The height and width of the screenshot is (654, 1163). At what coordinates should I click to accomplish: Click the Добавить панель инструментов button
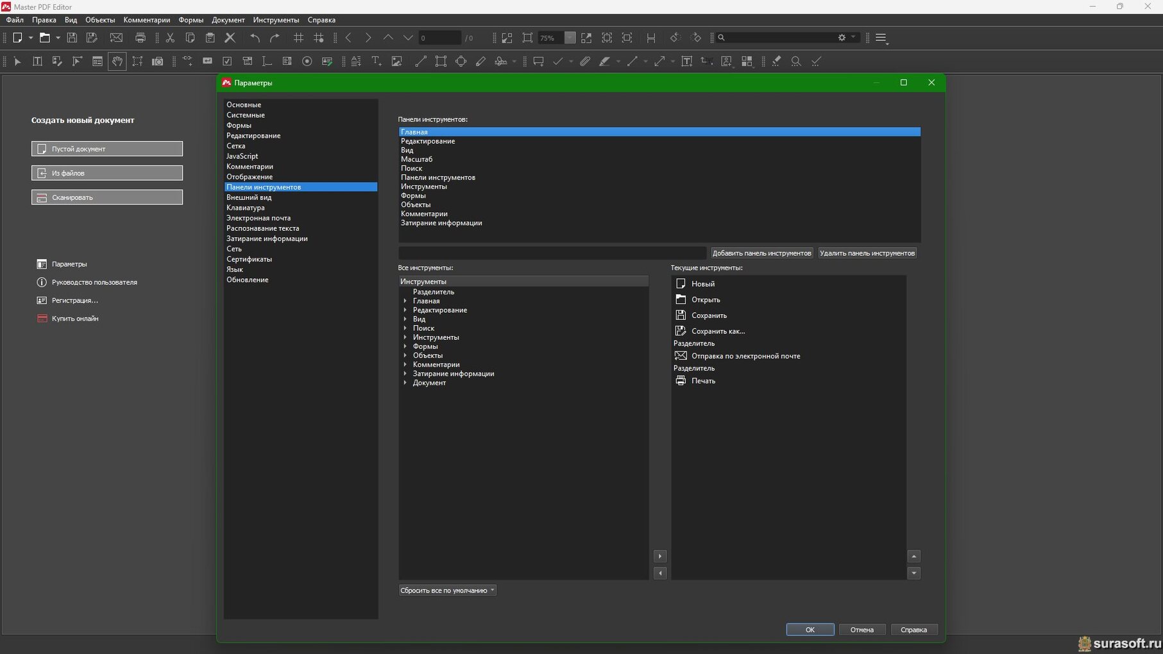[x=761, y=253]
